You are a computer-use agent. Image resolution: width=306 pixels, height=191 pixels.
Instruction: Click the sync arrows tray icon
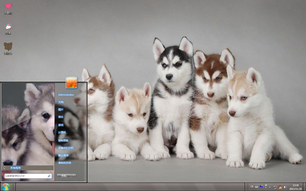(x=275, y=187)
